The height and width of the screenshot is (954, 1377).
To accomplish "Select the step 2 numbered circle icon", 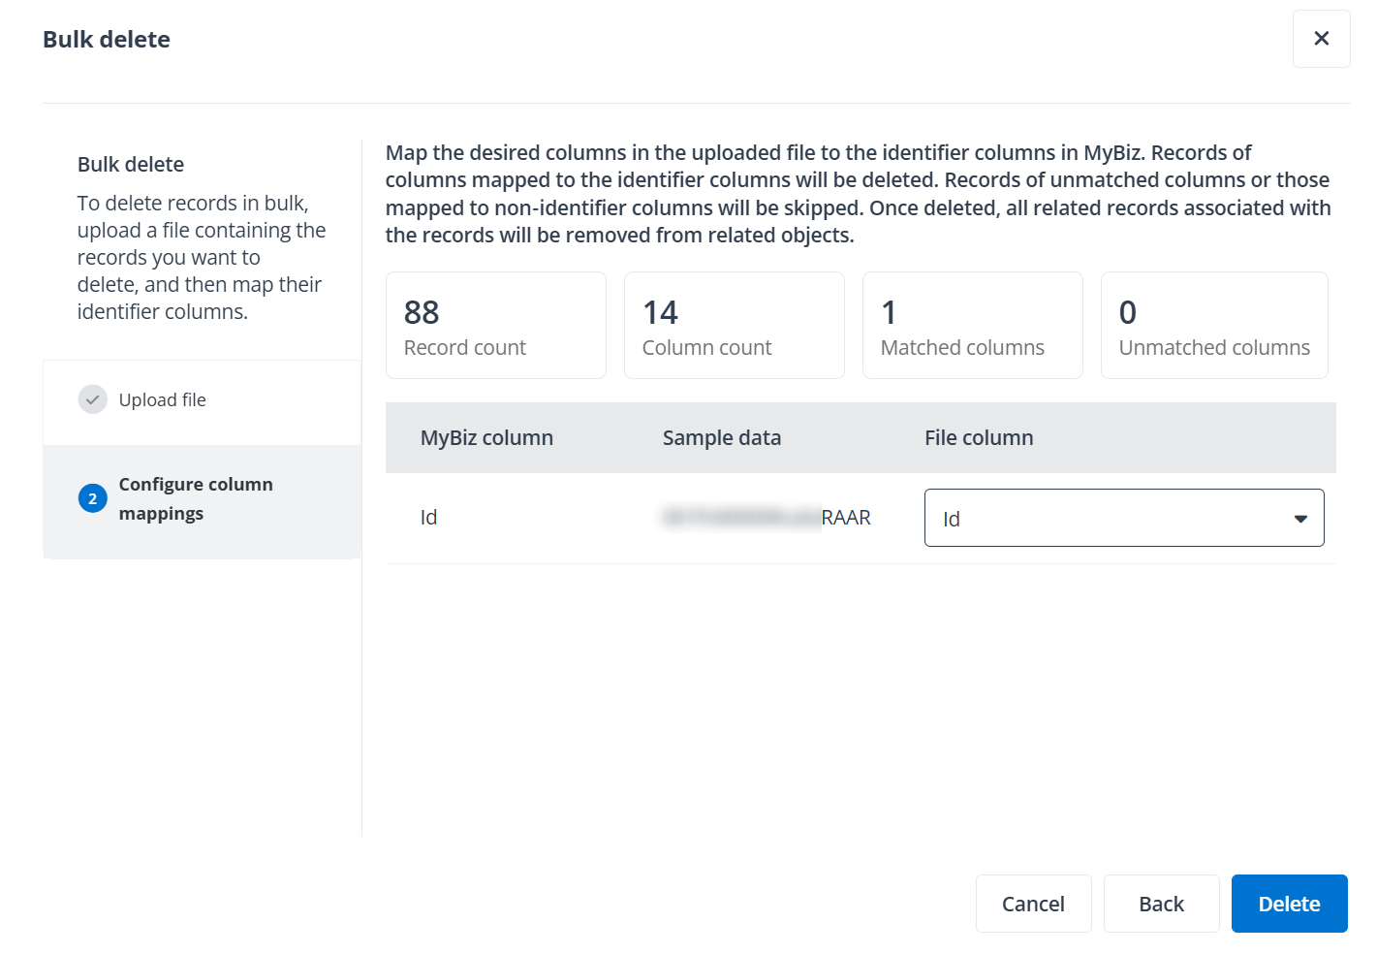I will (92, 498).
